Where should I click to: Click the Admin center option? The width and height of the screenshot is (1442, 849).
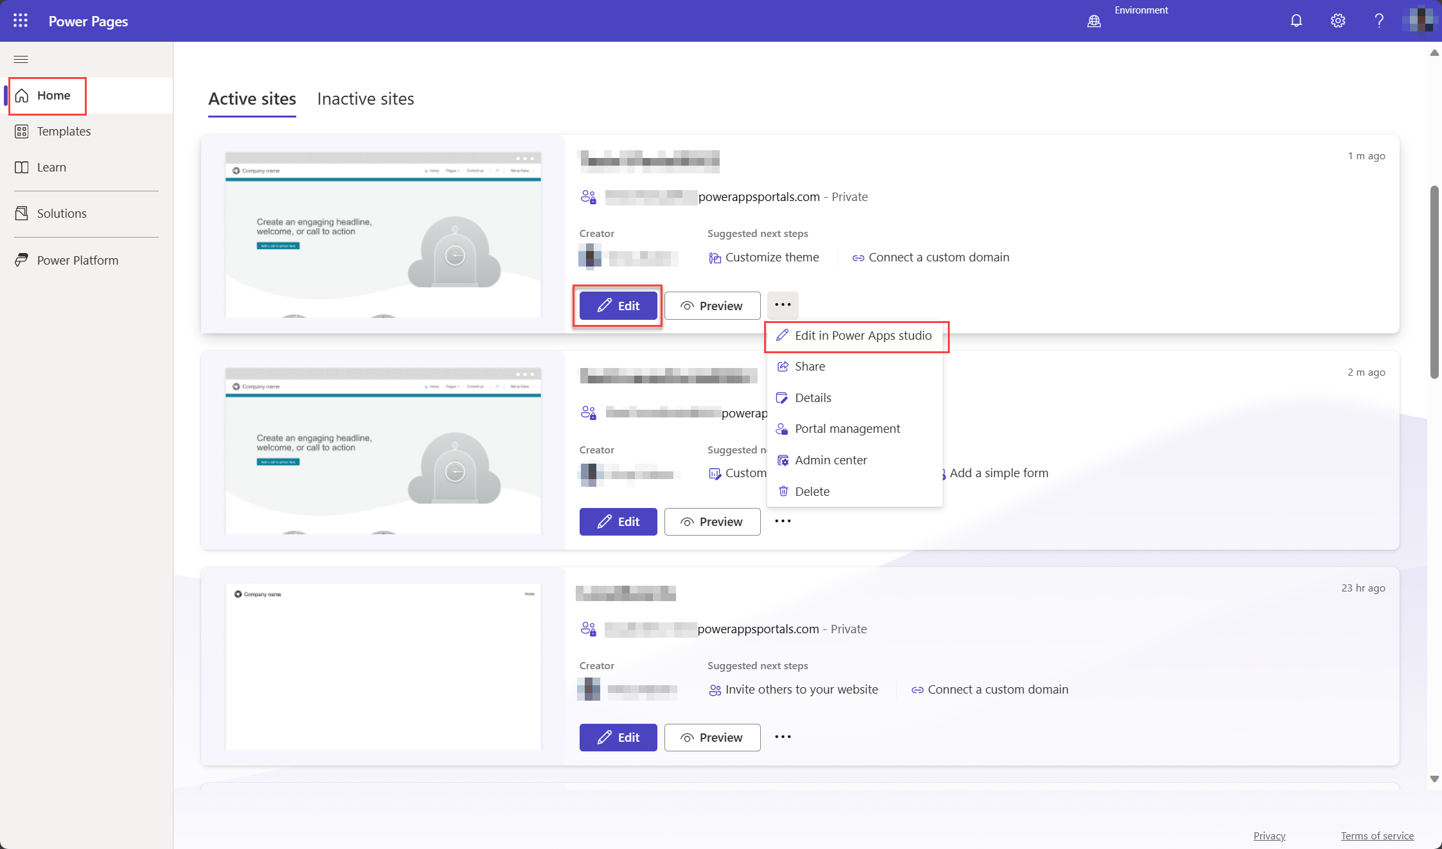tap(832, 459)
